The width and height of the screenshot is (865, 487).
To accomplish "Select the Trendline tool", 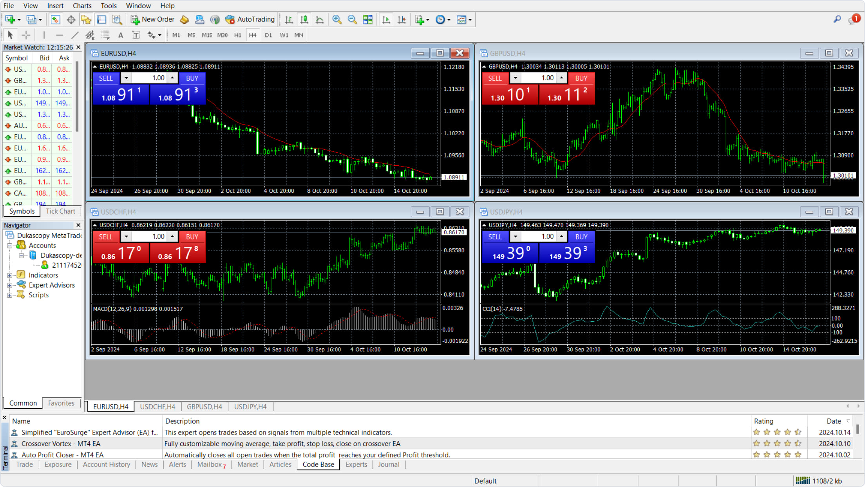I will click(x=74, y=35).
